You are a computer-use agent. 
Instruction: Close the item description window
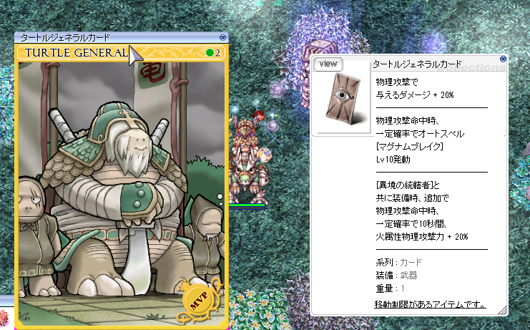pyautogui.click(x=503, y=59)
